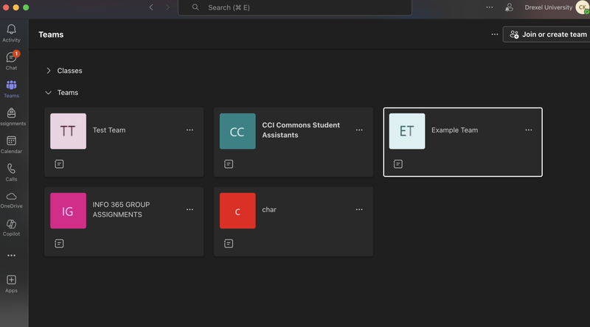The height and width of the screenshot is (327, 590).
Task: Open more options for char team
Action: click(359, 210)
